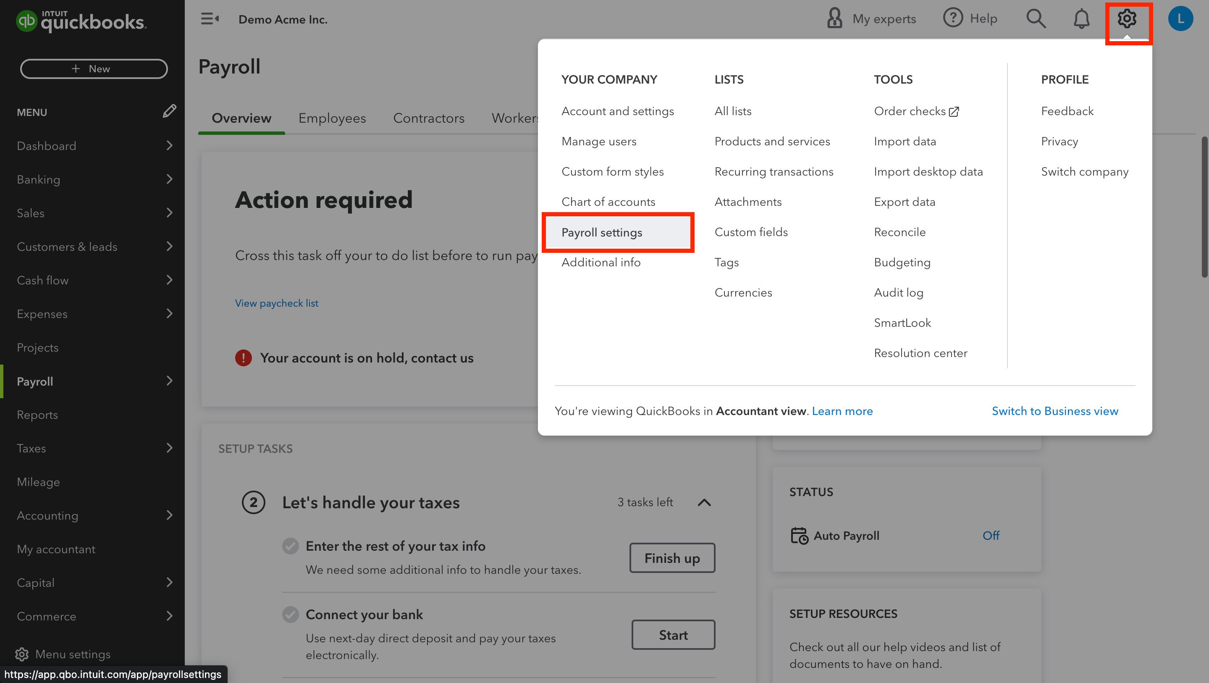Collapse the navigation menu hamburger icon
Viewport: 1209px width, 683px height.
(x=210, y=19)
